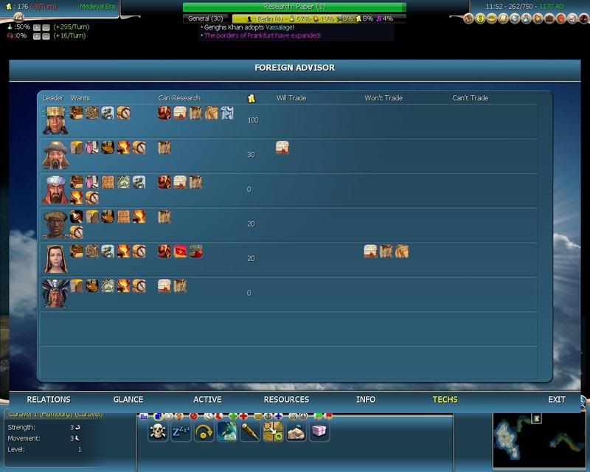Select the gold-crowned leader portrait
The image size is (590, 472).
(x=55, y=120)
